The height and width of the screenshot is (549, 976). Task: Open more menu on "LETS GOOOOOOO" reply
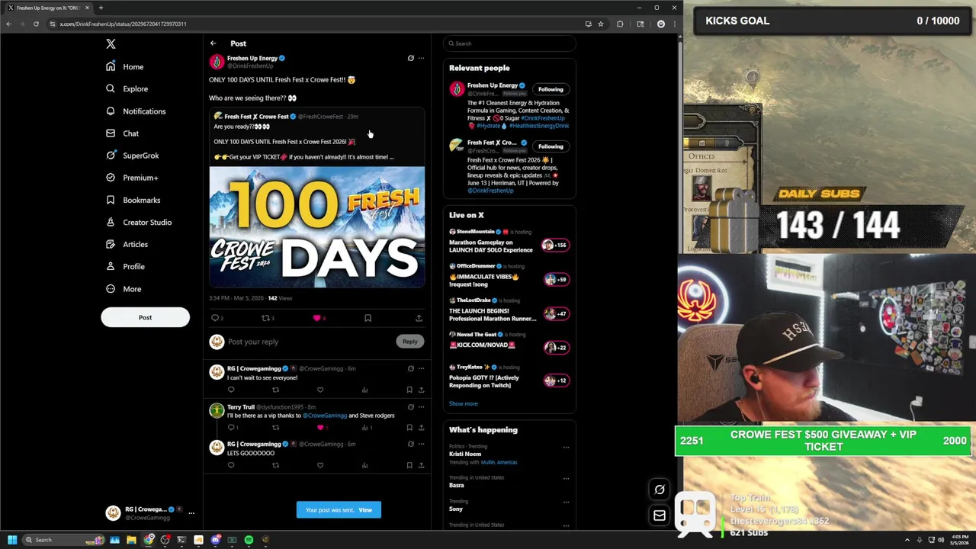421,445
